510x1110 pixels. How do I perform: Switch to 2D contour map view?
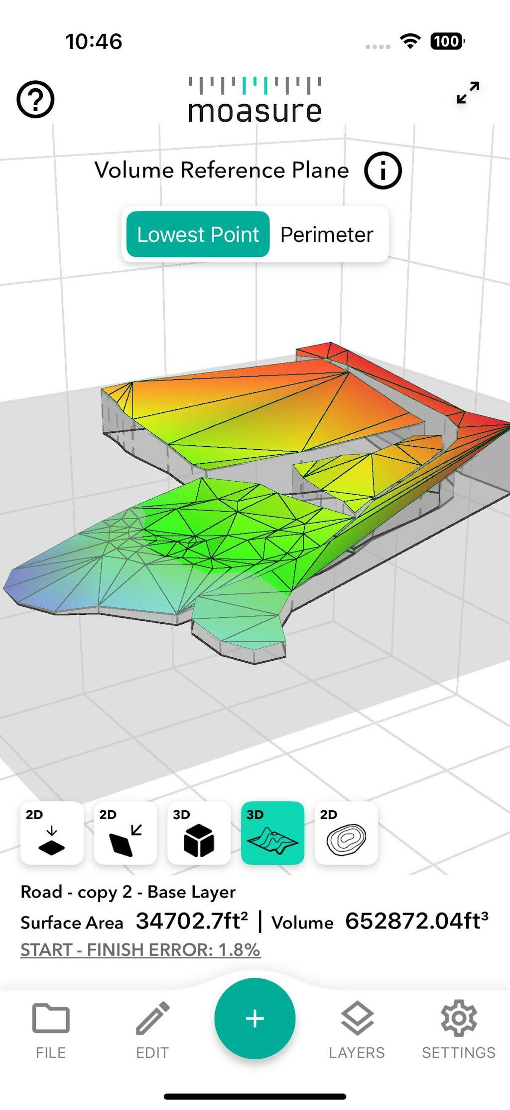(x=346, y=833)
